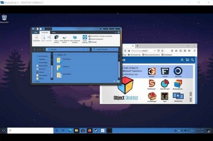Click the DeskScapes app icon
Screen dimensions: 213x141
(x=152, y=83)
